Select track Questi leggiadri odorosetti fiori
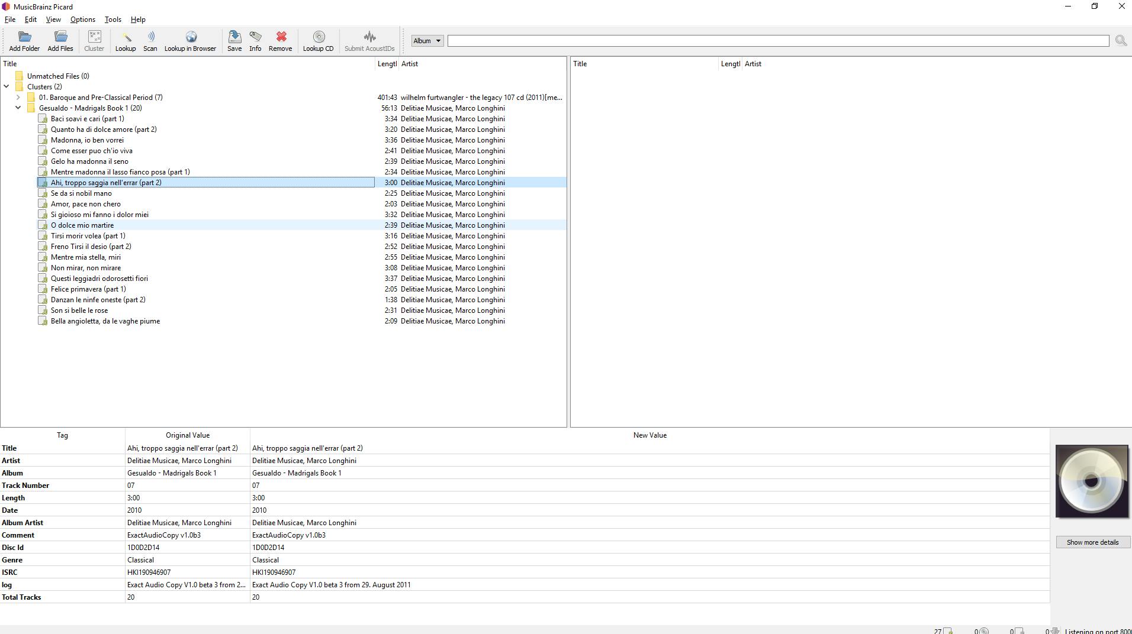The height and width of the screenshot is (634, 1132). tap(99, 278)
